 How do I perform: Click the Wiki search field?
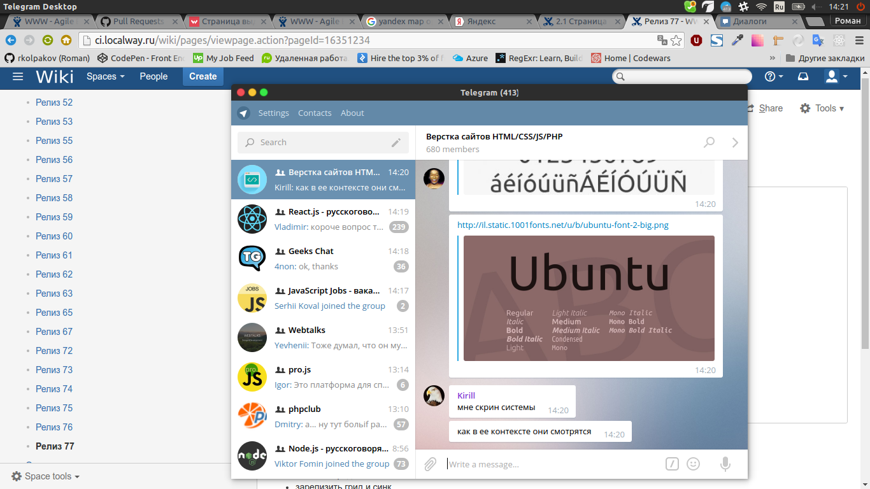coord(682,76)
